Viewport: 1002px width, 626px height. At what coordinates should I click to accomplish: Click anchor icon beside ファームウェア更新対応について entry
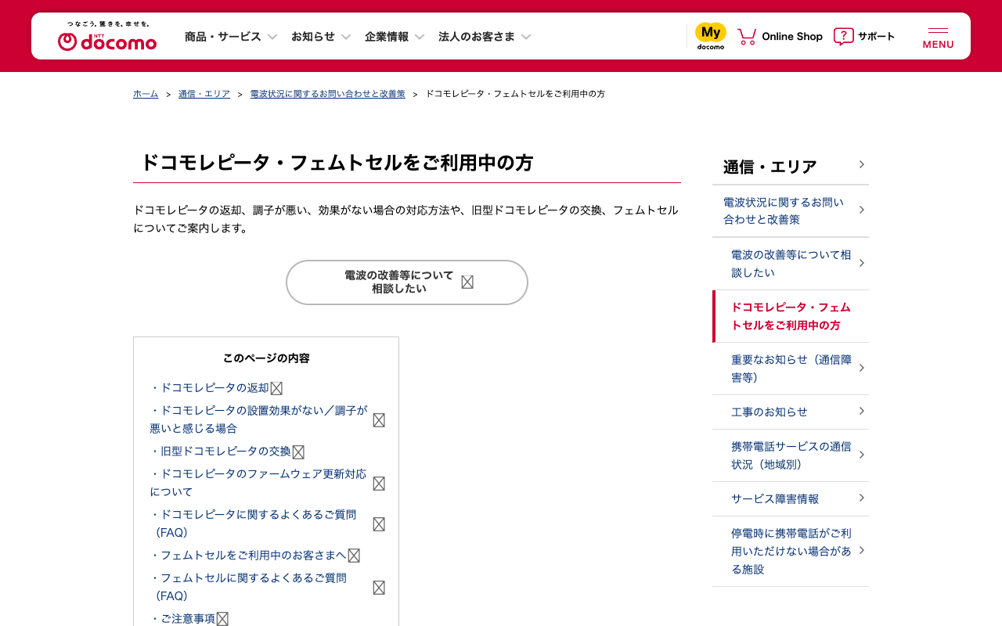(x=379, y=484)
